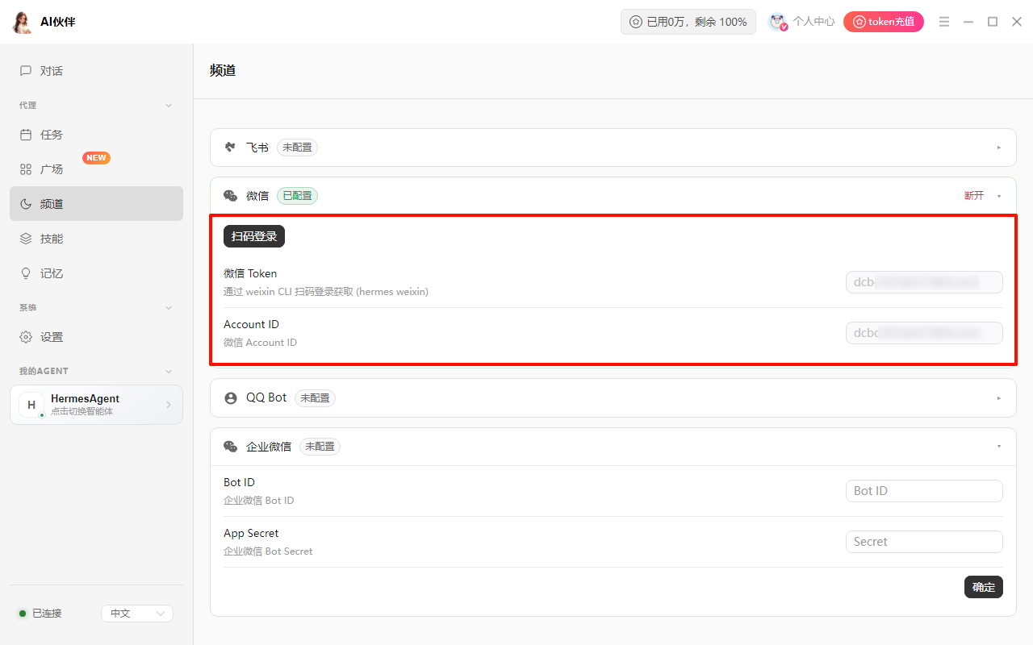Screen dimensions: 1033x645
Task: Collapse the 我的AGENT sidebar group
Action: (x=169, y=372)
